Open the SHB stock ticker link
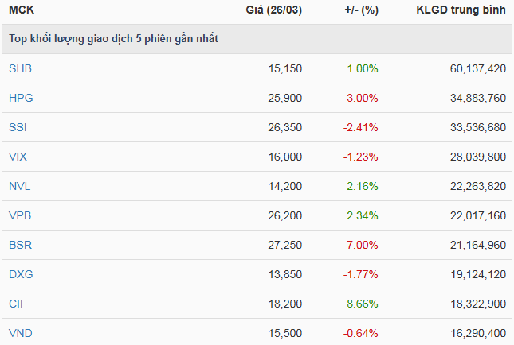 point(20,68)
